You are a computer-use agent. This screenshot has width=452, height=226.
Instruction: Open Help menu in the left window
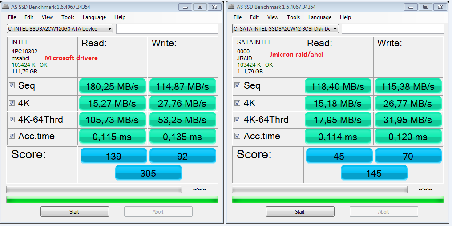click(120, 17)
